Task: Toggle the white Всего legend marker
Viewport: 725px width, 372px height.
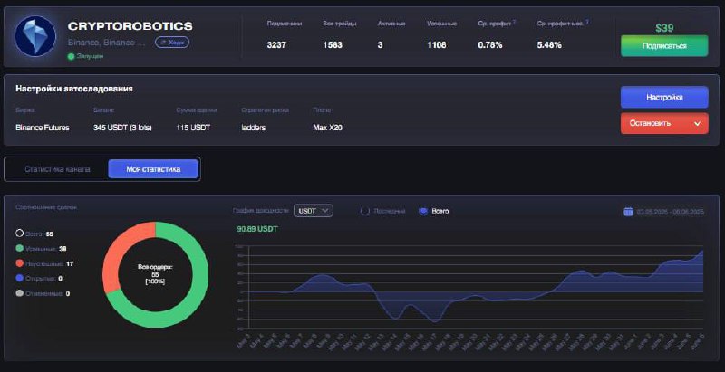Action: click(x=19, y=234)
